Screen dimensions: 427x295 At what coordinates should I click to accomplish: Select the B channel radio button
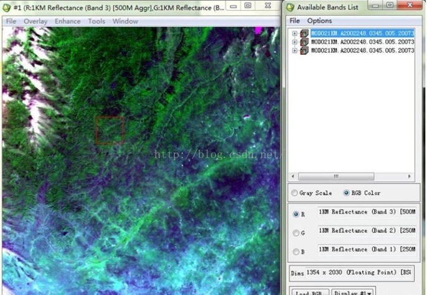[x=296, y=251]
